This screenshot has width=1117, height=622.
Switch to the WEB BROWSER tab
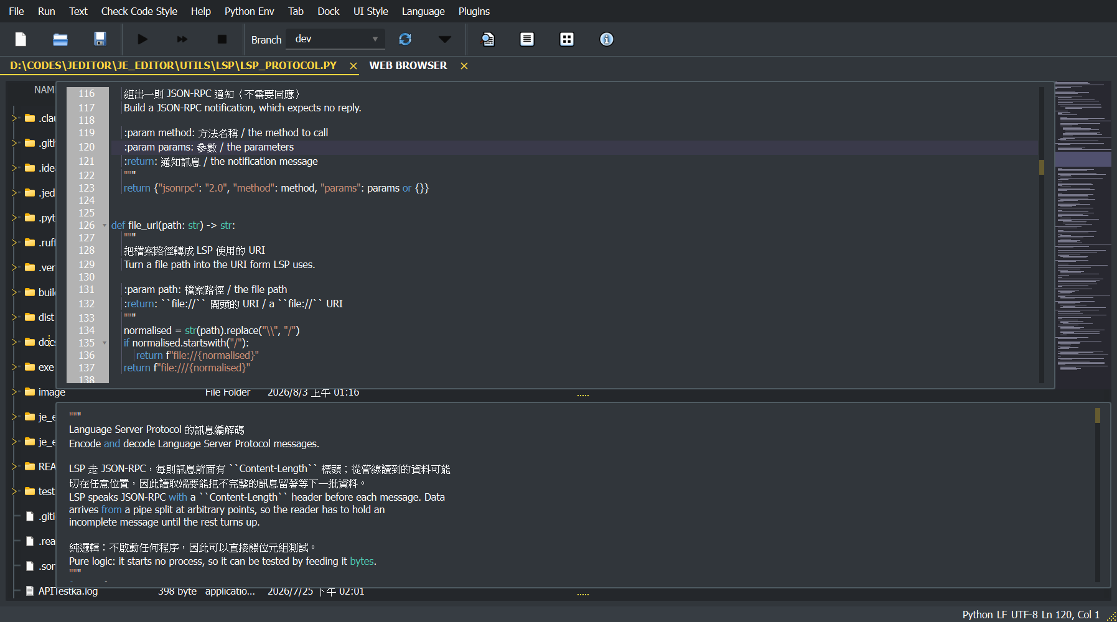(408, 65)
